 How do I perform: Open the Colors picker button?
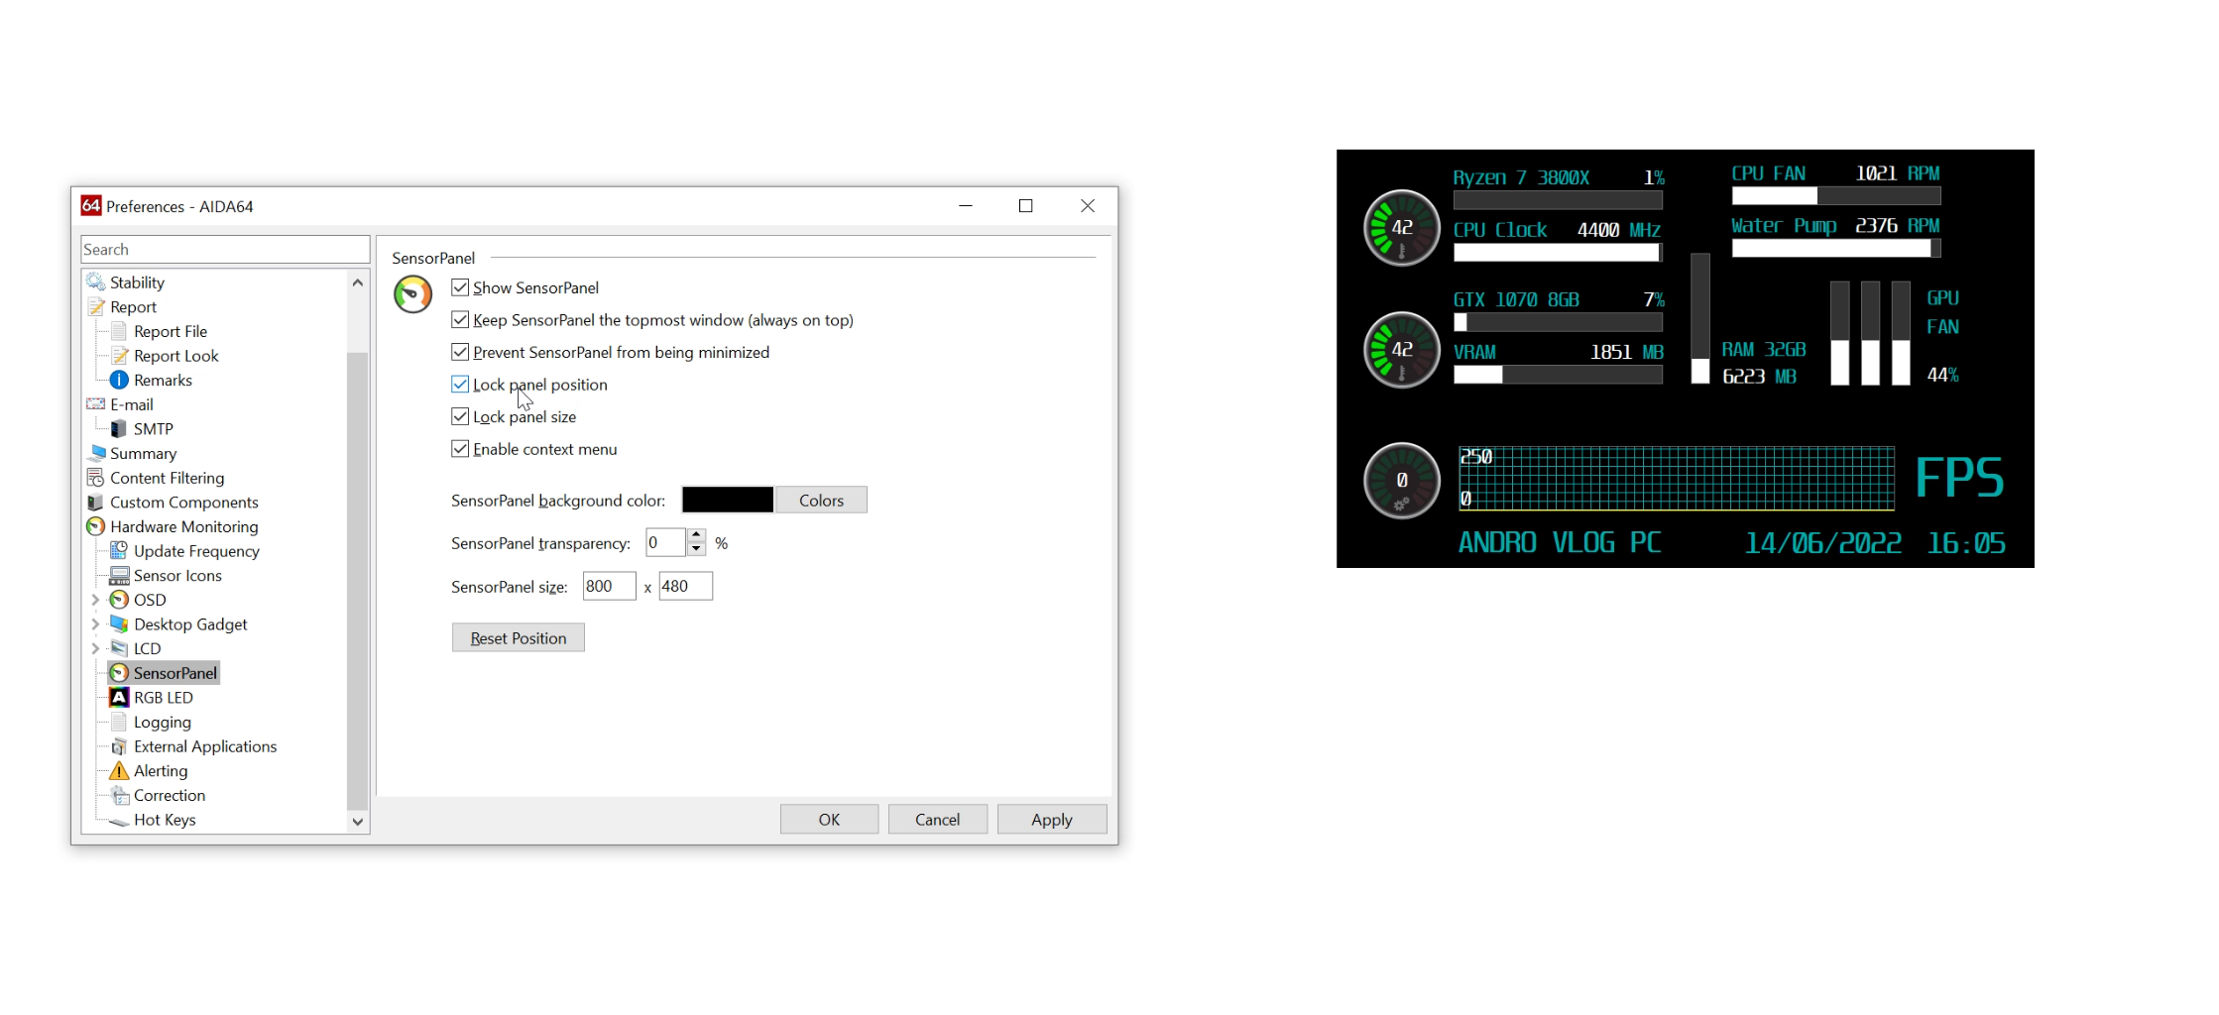(821, 500)
